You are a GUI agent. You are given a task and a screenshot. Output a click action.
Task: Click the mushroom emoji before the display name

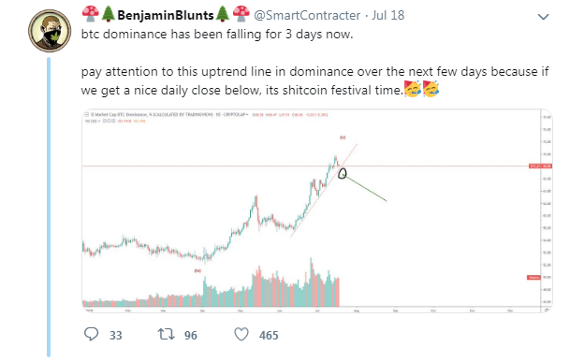click(91, 14)
